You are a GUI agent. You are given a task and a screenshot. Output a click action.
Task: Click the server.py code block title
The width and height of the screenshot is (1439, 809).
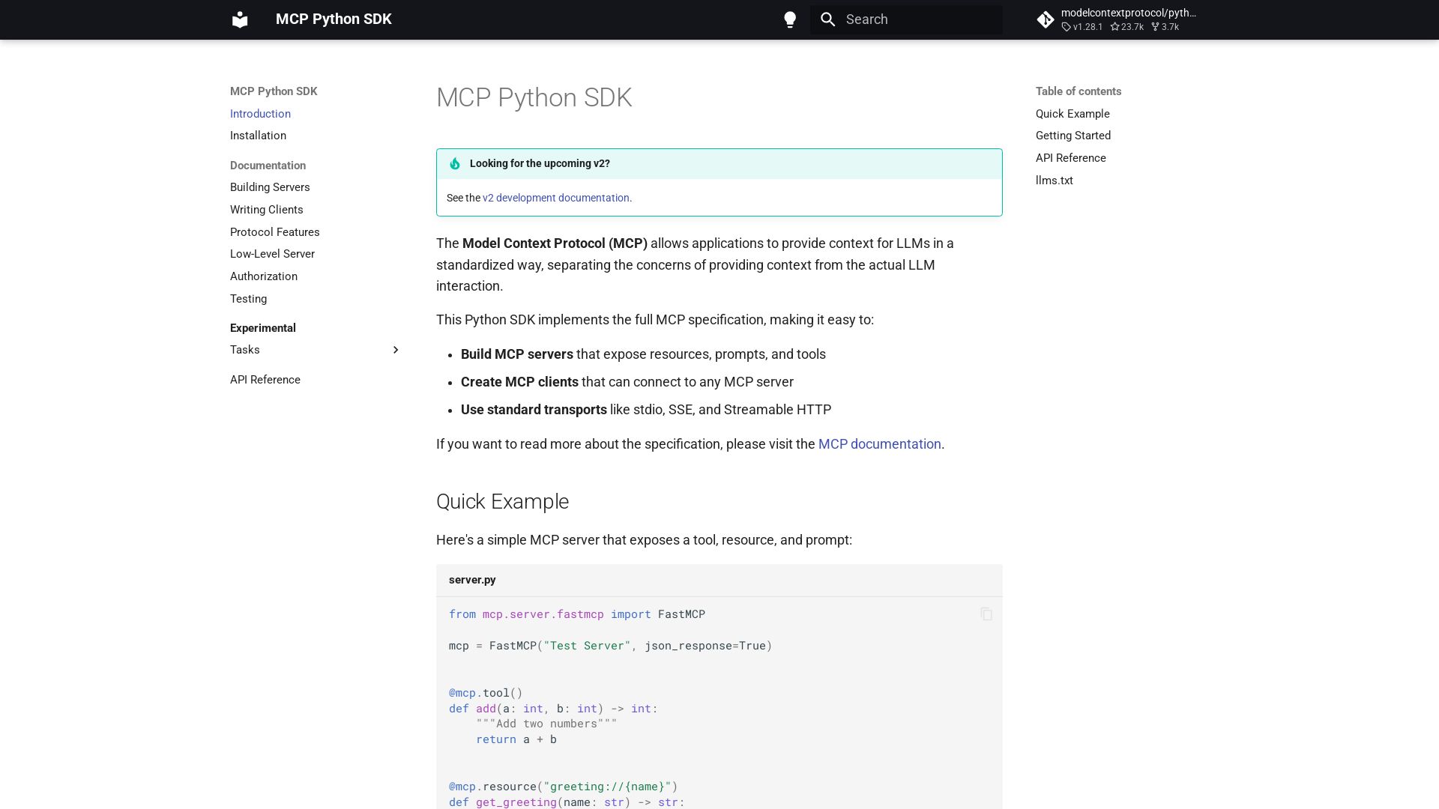[472, 580]
